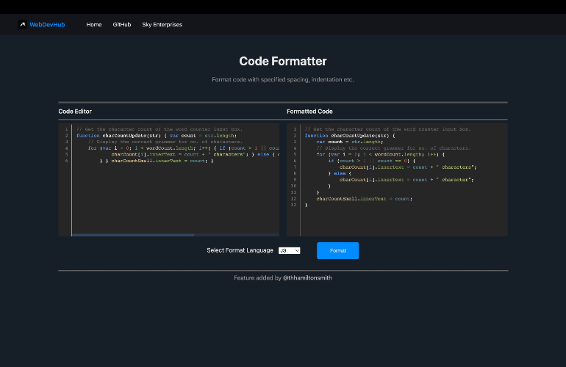Click the WebDevHub logo icon

pyautogui.click(x=23, y=24)
